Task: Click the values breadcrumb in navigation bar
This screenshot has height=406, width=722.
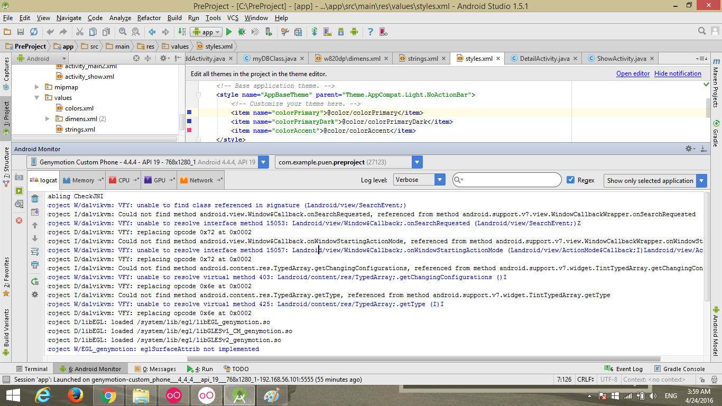Action: (x=175, y=47)
